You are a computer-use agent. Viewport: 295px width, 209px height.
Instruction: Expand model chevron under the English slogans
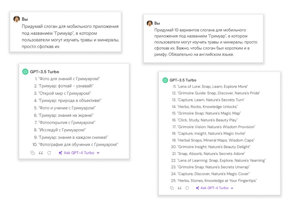pyautogui.click(x=232, y=188)
